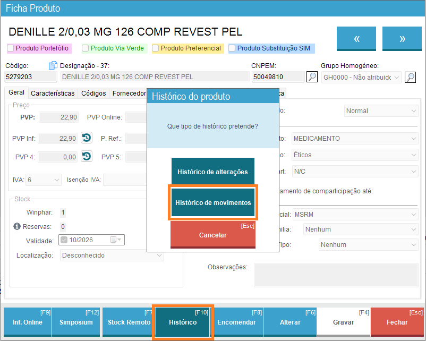This screenshot has width=426, height=341.
Task: Tick the Produto Substituição SIM checkbox
Action: coord(232,48)
